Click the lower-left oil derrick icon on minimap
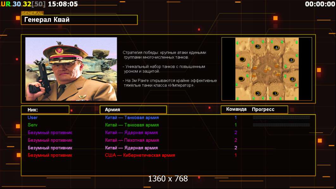The width and height of the screenshot is (336, 189). coord(254,75)
